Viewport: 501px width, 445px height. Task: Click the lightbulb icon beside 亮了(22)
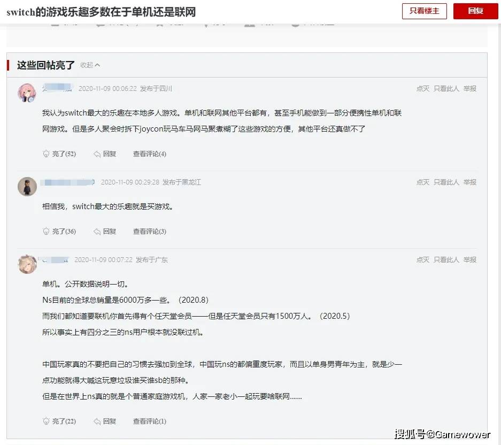click(46, 421)
